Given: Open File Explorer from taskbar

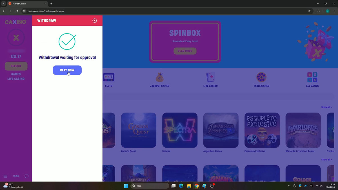Looking at the screenshot, I should pos(189,186).
